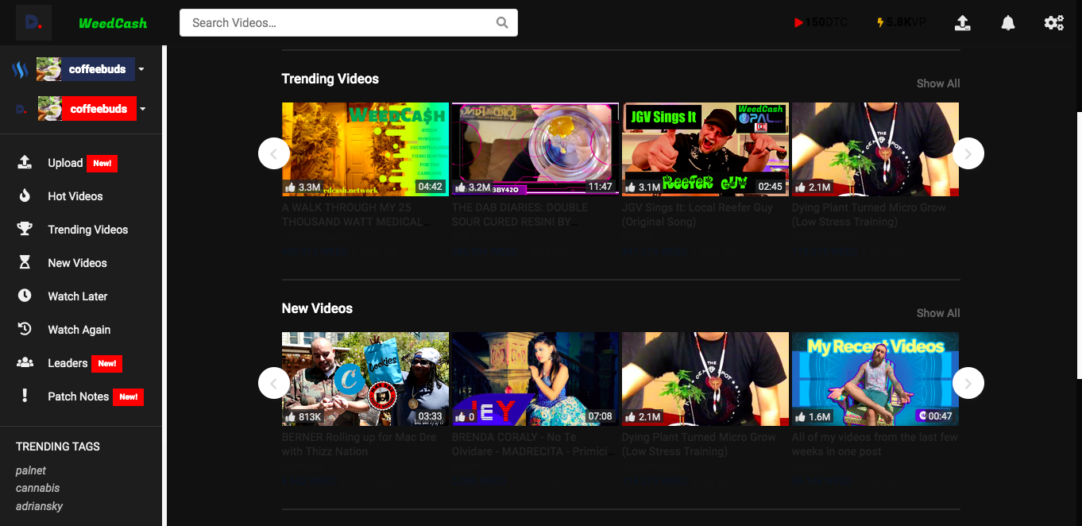Go to Hot Videos
Viewport: 1082px width, 526px height.
pos(75,196)
